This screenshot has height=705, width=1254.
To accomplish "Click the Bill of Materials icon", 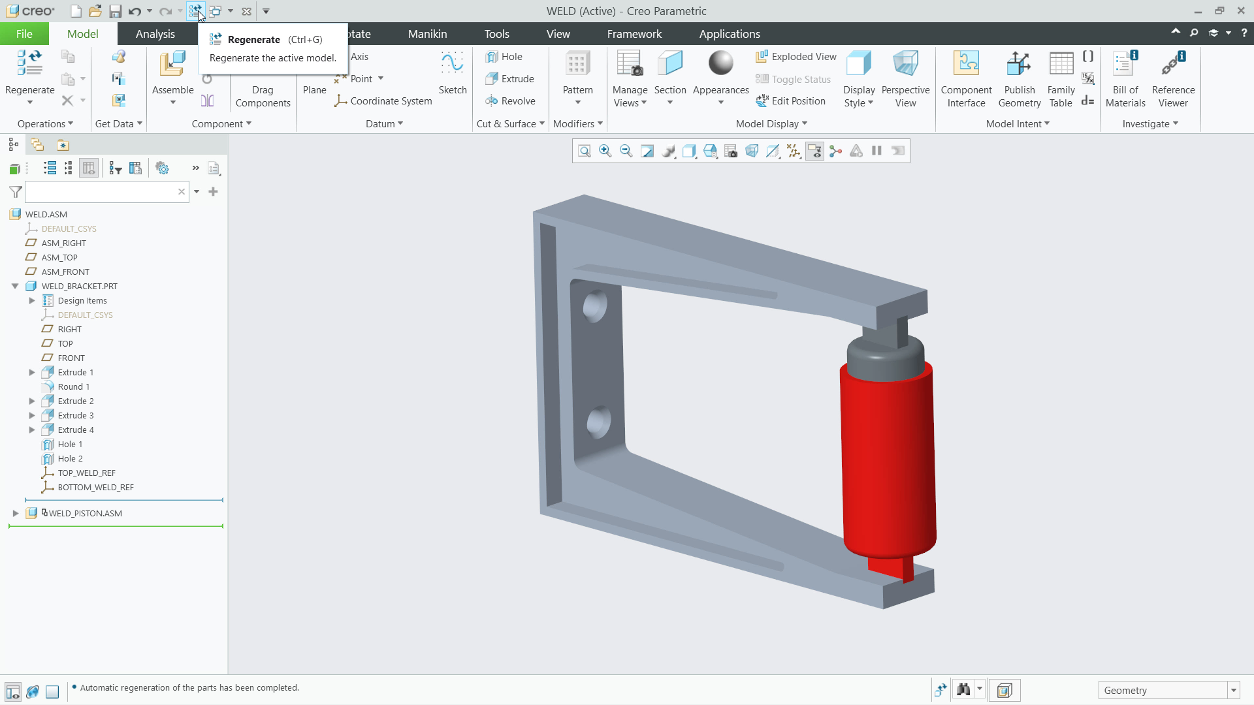I will tap(1125, 63).
